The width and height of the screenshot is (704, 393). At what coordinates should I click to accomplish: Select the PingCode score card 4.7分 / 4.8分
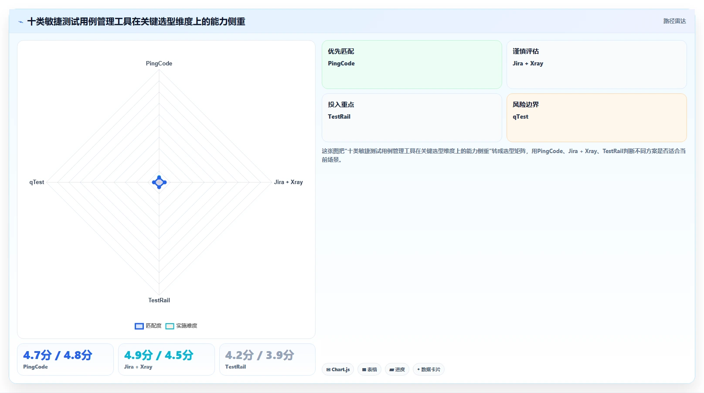pyautogui.click(x=65, y=359)
